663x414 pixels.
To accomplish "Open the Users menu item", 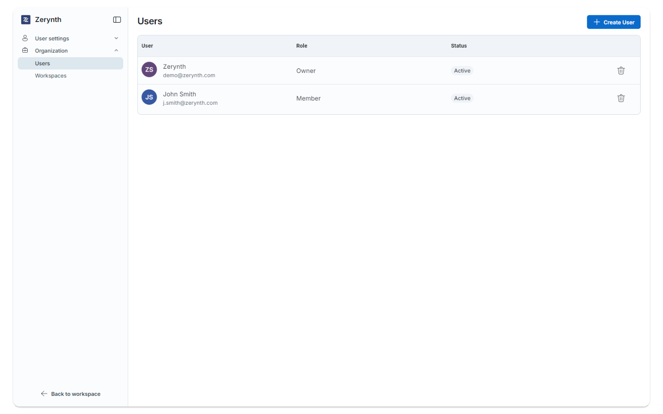I will (70, 63).
